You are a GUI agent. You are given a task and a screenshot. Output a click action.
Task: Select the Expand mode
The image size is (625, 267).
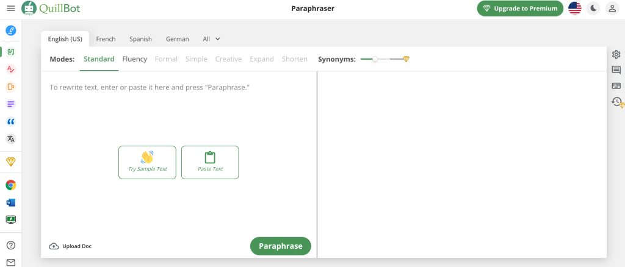click(x=262, y=59)
